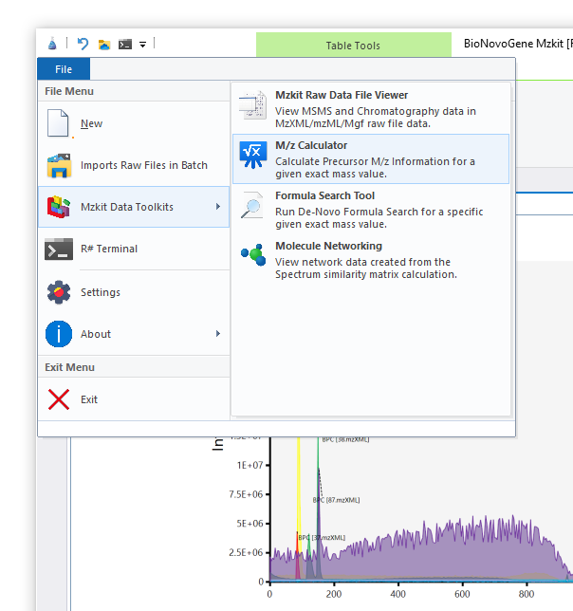Click the terminal icon in quick access toolbar
Screen dimensions: 573x611
(125, 45)
